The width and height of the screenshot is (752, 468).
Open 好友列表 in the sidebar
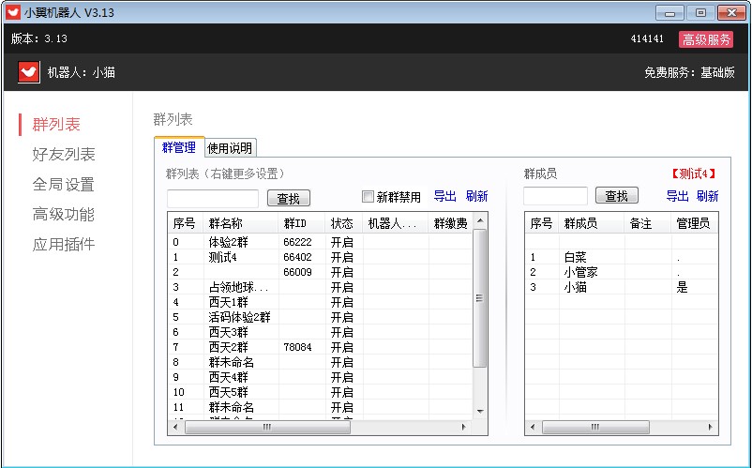click(64, 155)
